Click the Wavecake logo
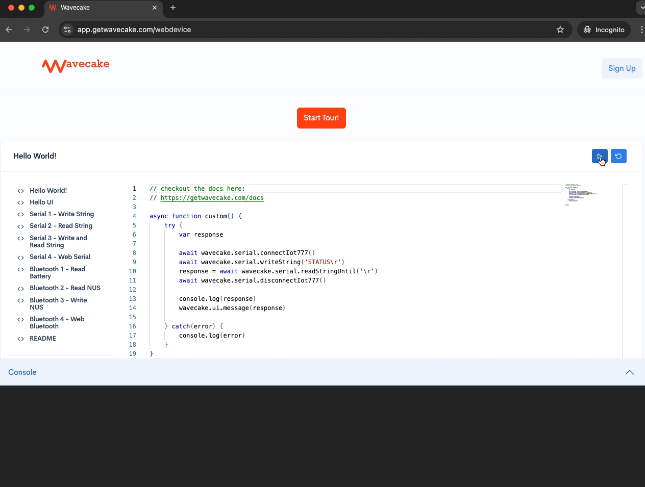Image resolution: width=645 pixels, height=487 pixels. pyautogui.click(x=76, y=65)
